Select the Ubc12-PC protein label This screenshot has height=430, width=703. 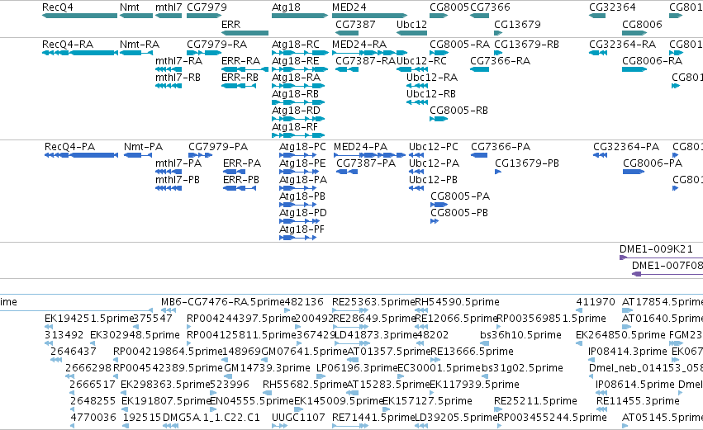click(434, 148)
